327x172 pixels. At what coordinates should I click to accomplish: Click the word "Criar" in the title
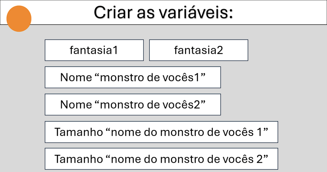pyautogui.click(x=112, y=13)
